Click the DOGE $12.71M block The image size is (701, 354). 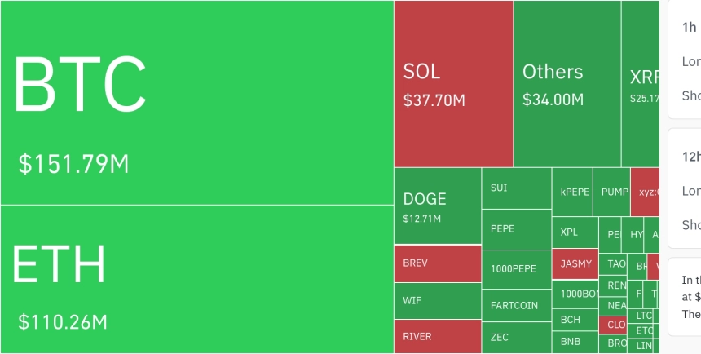437,206
